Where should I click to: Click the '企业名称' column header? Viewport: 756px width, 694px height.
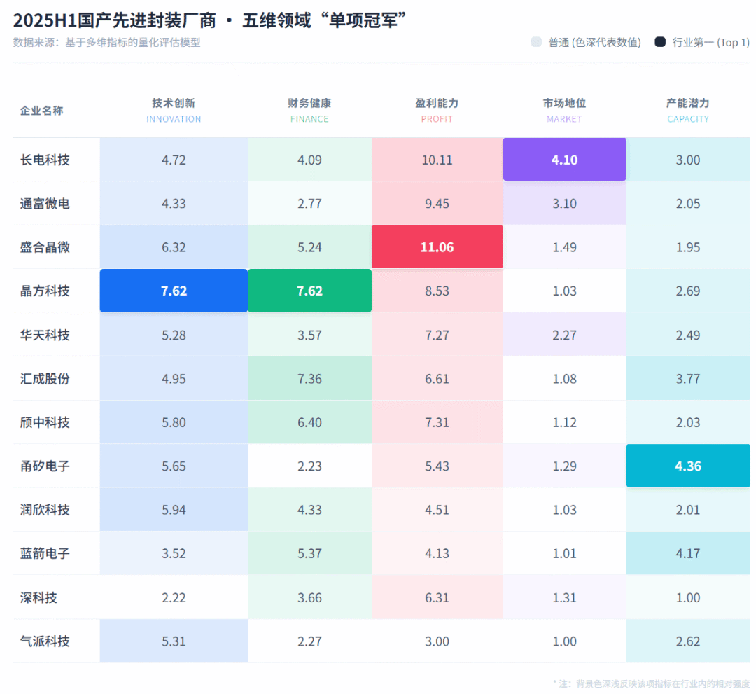41,111
